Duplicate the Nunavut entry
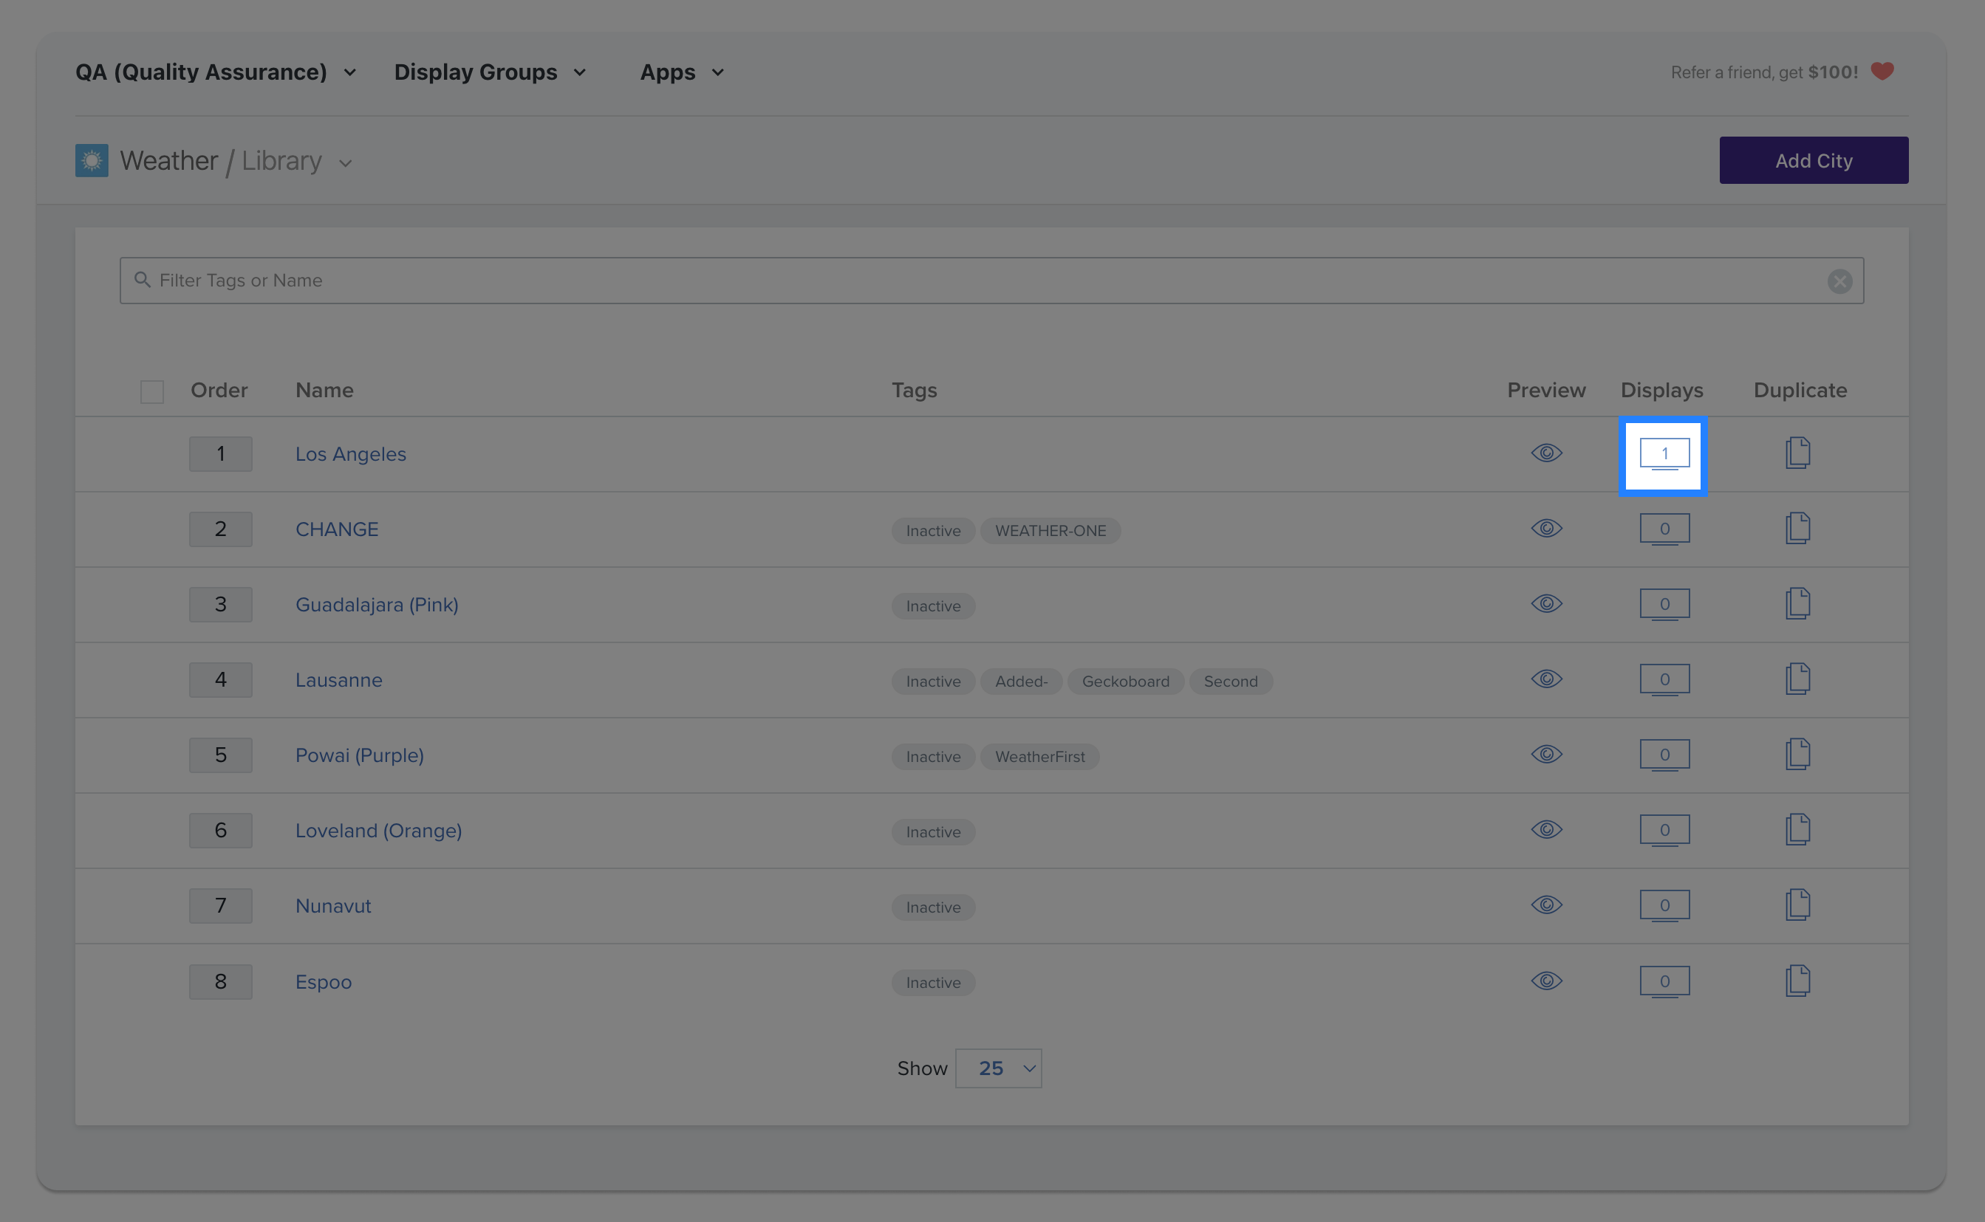 coord(1797,905)
